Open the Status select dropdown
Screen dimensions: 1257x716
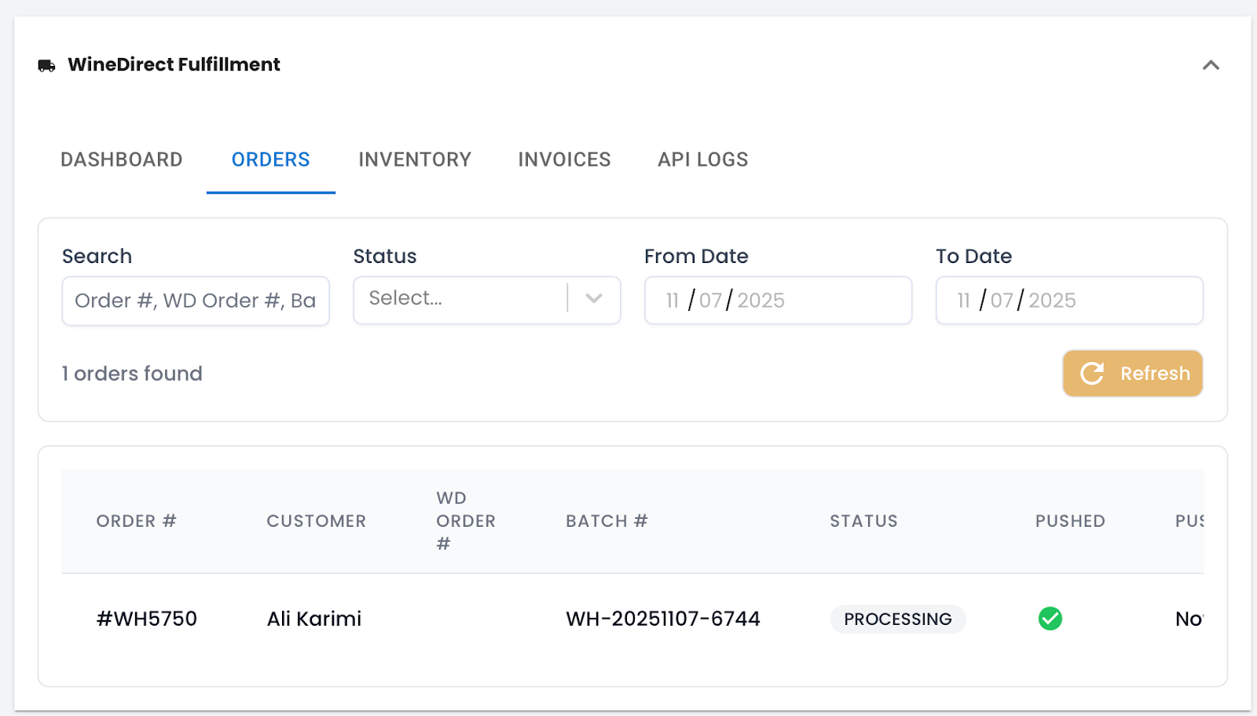coord(487,300)
